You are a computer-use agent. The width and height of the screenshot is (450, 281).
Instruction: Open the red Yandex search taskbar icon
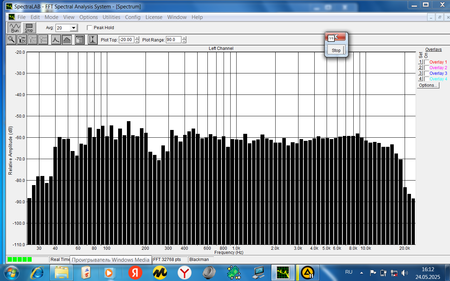click(x=135, y=272)
